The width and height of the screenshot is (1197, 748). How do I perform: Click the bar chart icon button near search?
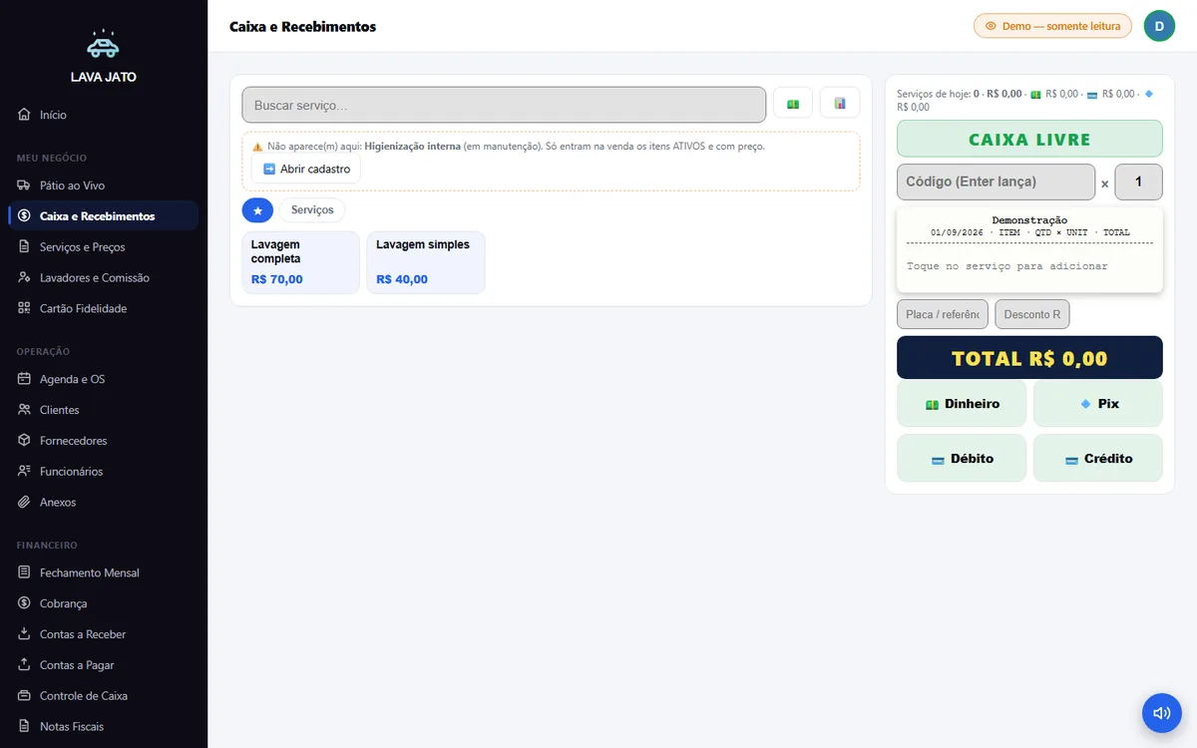tap(840, 104)
